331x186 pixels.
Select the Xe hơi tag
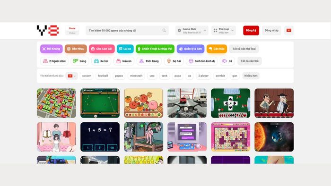point(101,61)
